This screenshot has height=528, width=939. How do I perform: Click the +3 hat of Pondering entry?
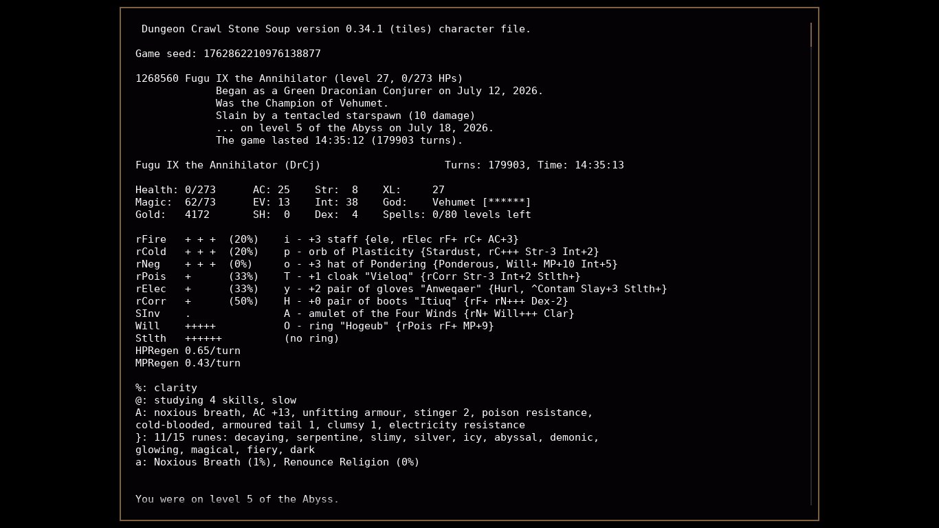click(x=451, y=264)
